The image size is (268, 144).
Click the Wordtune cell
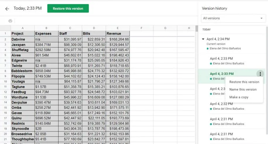click(x=23, y=97)
